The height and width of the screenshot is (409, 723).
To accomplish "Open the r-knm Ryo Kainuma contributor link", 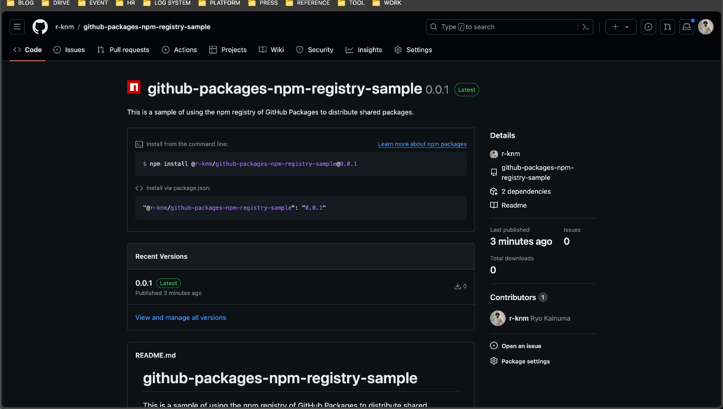I will point(540,318).
